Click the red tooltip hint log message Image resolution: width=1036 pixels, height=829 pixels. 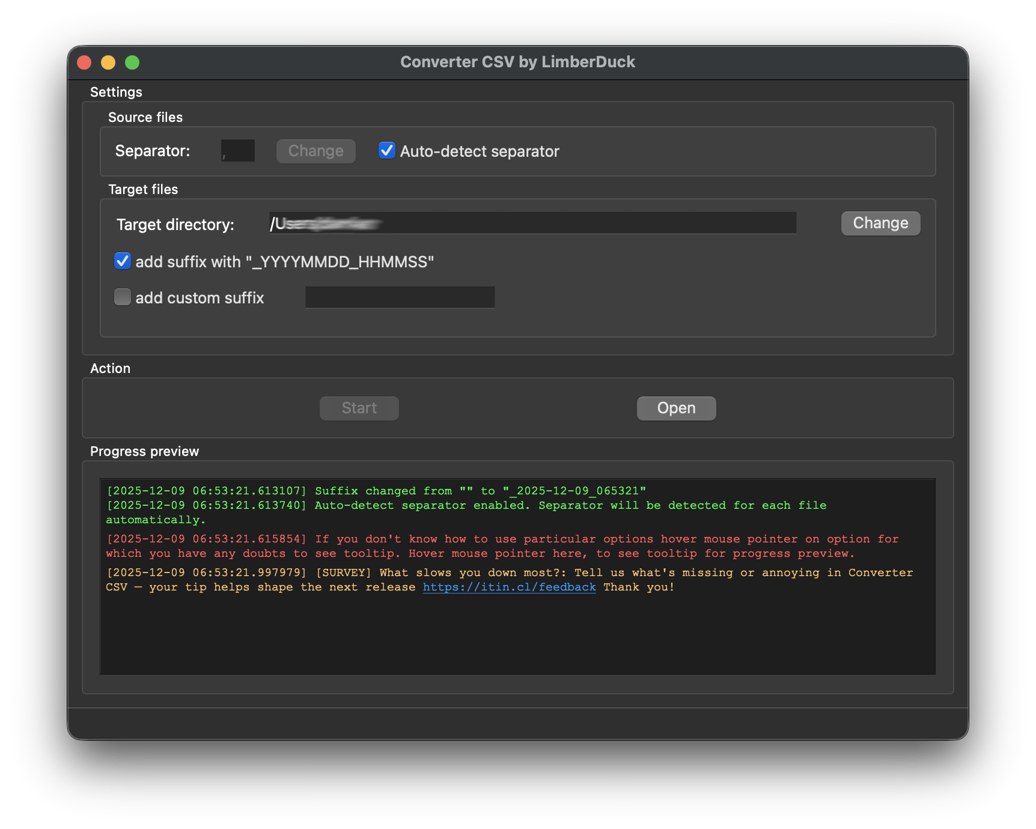481,546
